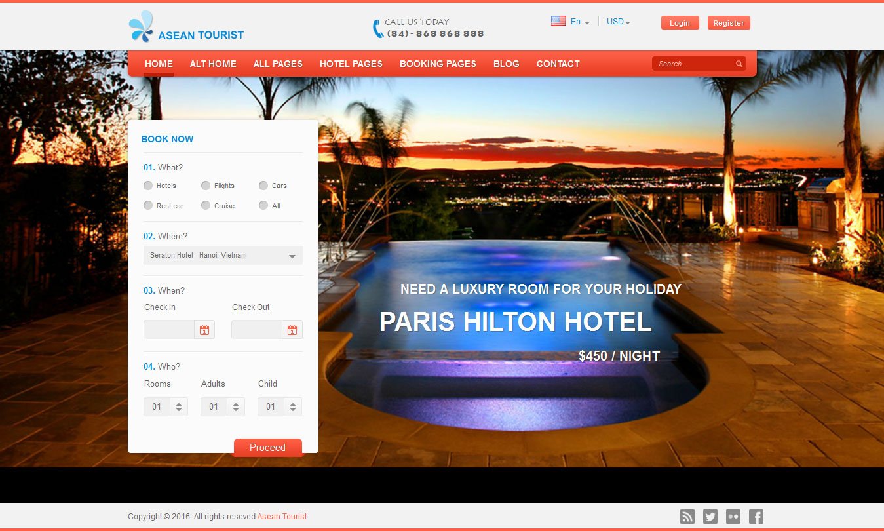Open the Hotel Pages menu
The width and height of the screenshot is (884, 531).
pyautogui.click(x=351, y=64)
